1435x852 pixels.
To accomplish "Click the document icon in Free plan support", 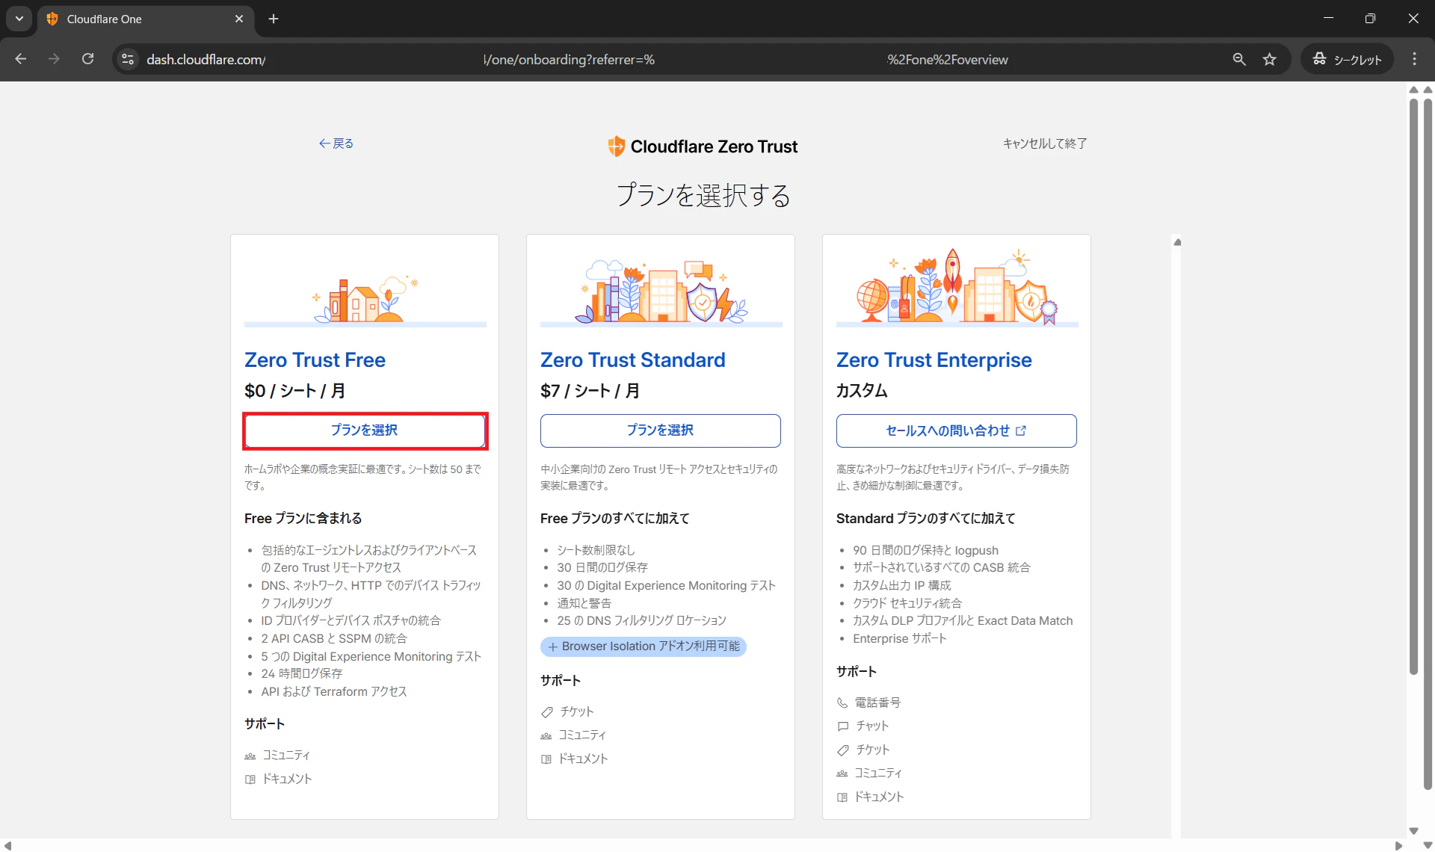I will [250, 780].
